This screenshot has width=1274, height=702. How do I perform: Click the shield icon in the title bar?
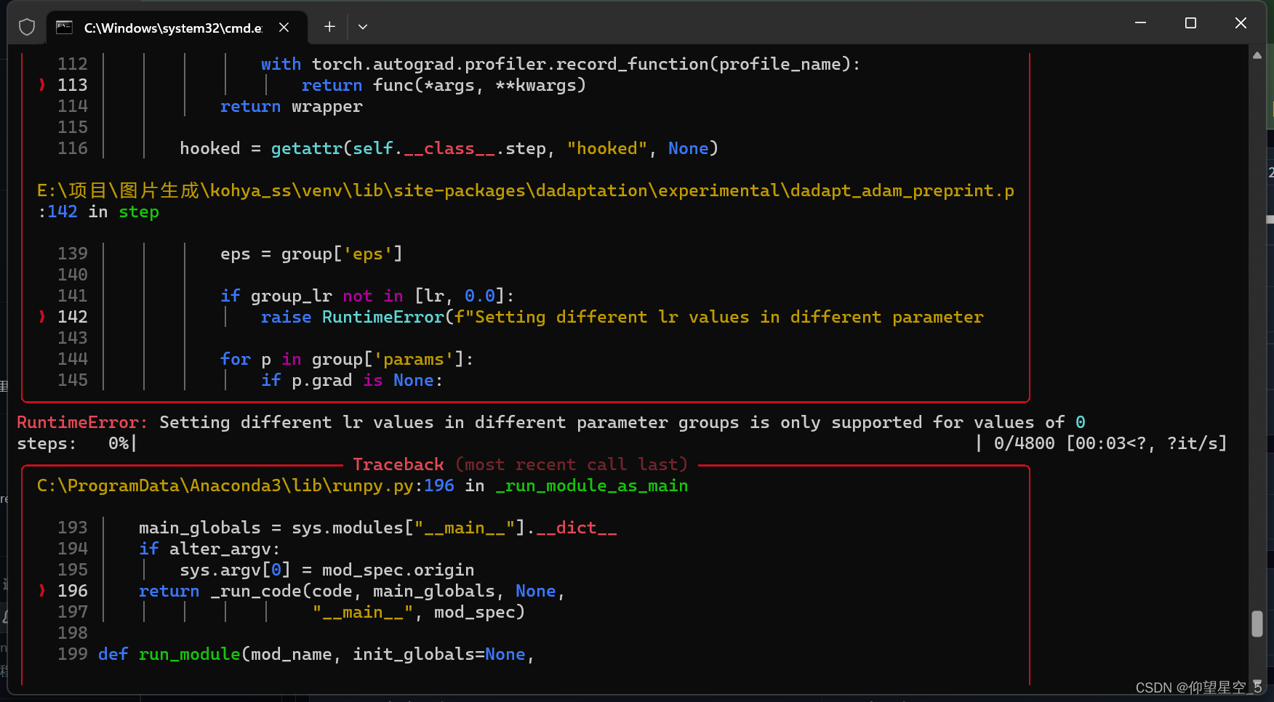[27, 27]
